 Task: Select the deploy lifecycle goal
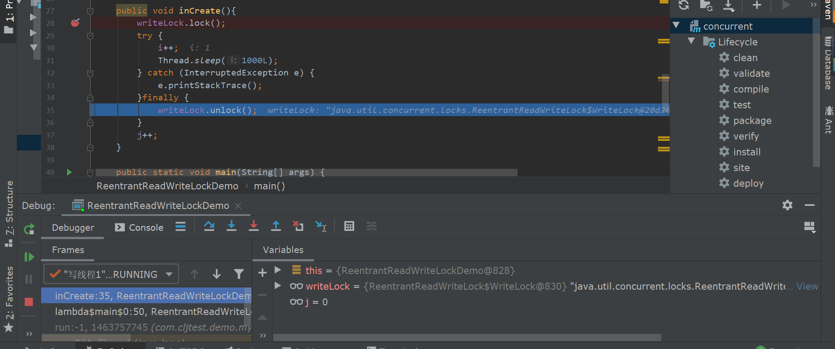point(748,183)
